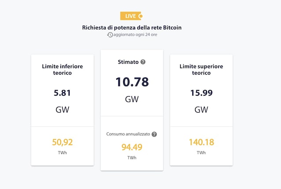Click the 94.49 annualized consumption figure
The height and width of the screenshot is (189, 281).
(132, 147)
